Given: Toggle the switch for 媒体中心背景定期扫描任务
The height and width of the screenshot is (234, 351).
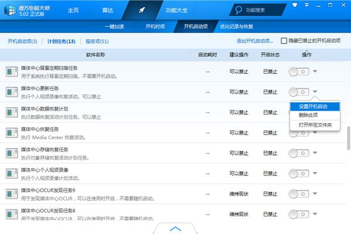Looking at the screenshot, I should click(298, 72).
